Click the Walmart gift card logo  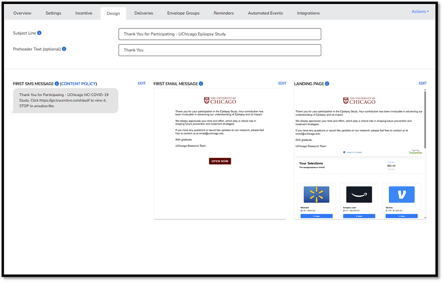pos(316,194)
